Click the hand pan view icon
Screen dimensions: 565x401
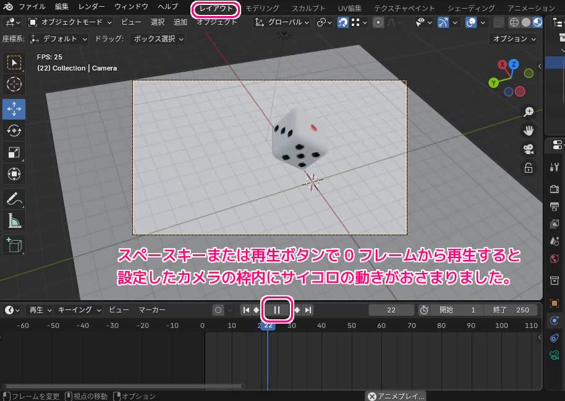pyautogui.click(x=529, y=130)
